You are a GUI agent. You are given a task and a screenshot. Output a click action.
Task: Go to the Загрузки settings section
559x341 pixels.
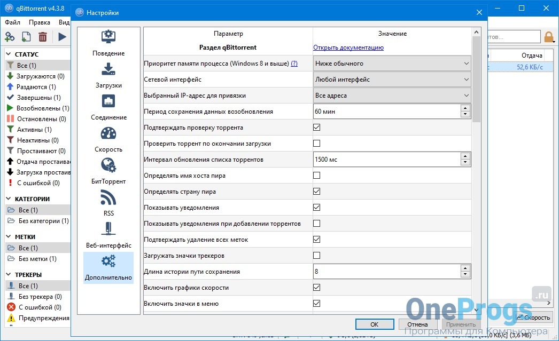[x=108, y=75]
